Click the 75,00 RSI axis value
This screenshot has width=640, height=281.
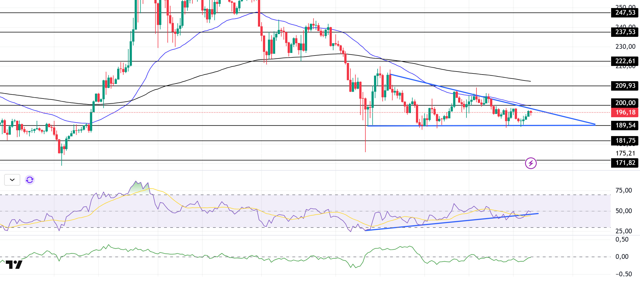[624, 190]
